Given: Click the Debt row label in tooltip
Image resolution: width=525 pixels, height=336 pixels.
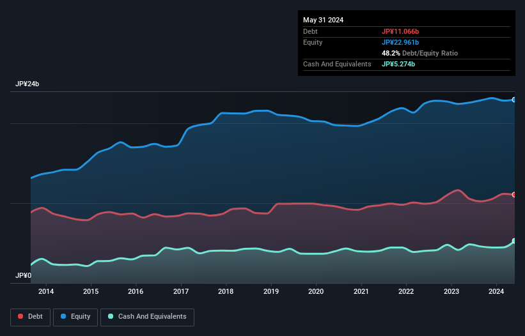Looking at the screenshot, I should (310, 31).
